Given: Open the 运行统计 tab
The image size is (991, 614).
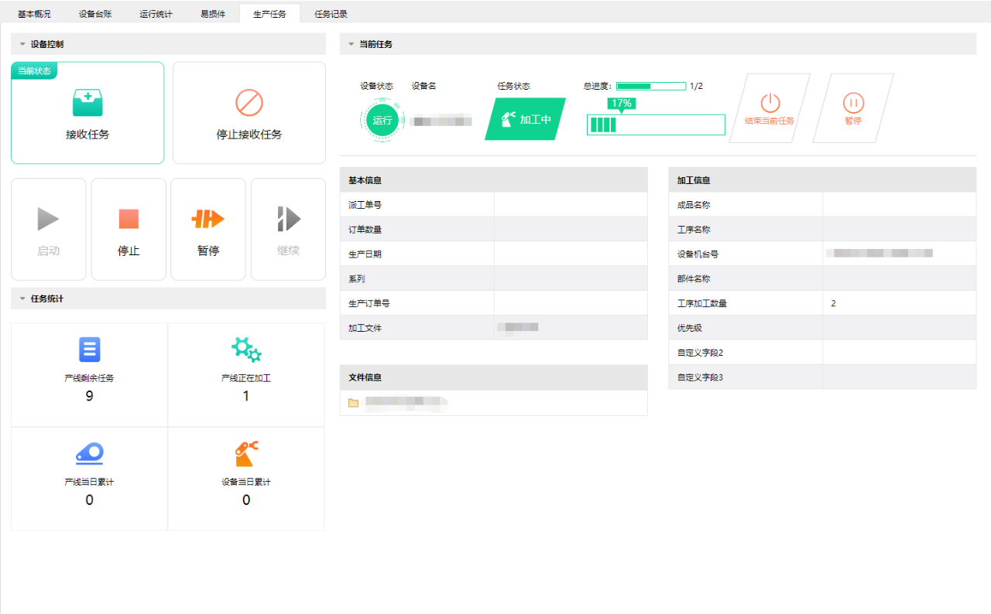Looking at the screenshot, I should point(156,14).
